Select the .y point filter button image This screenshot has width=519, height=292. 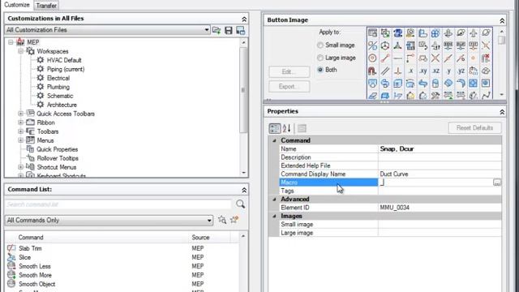click(x=448, y=71)
